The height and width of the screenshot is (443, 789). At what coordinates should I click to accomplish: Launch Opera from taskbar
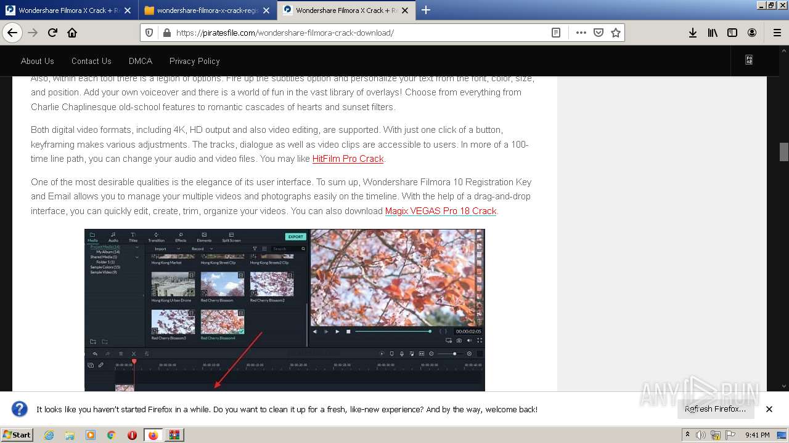132,435
